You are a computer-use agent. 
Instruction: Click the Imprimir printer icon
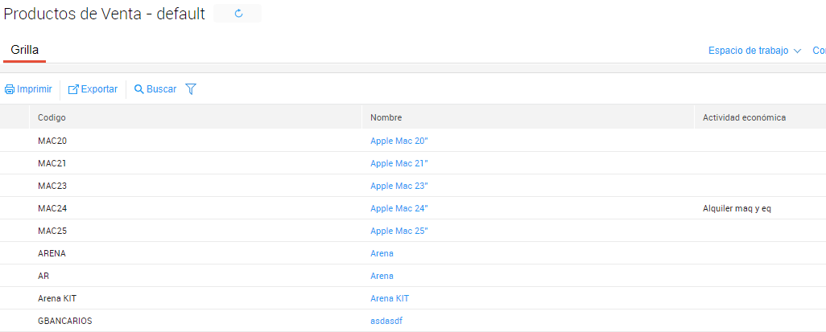point(10,89)
